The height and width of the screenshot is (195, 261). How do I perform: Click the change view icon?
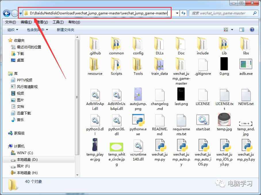226,30
